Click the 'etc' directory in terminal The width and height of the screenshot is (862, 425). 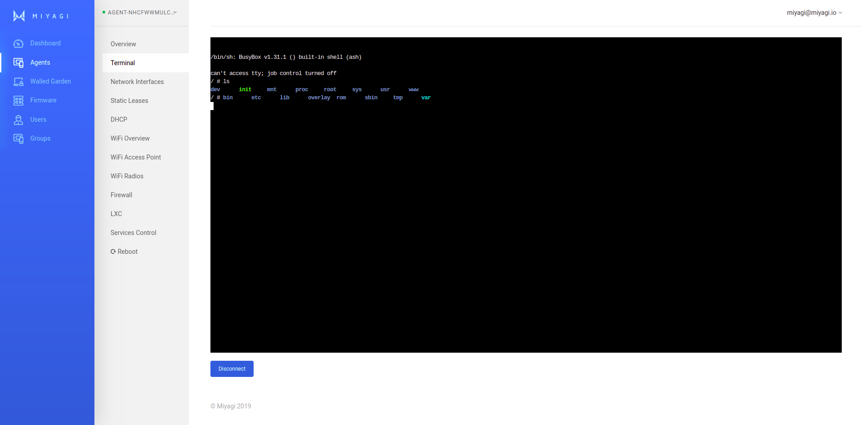pyautogui.click(x=256, y=97)
